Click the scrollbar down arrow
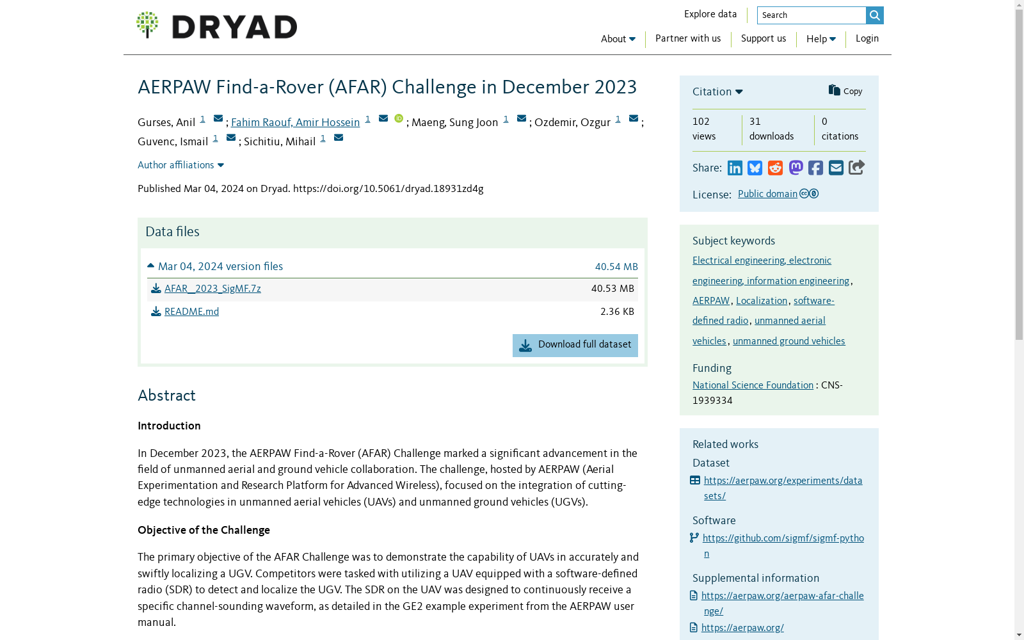 pyautogui.click(x=1019, y=636)
